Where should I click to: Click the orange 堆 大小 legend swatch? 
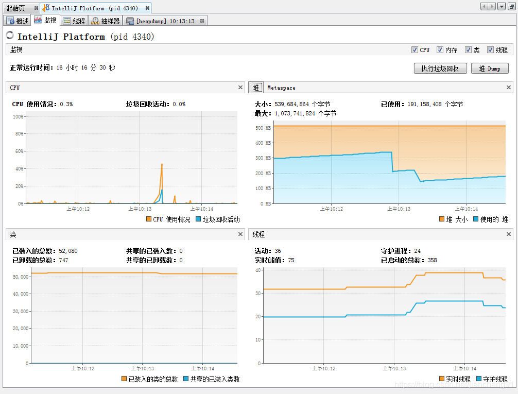coord(442,219)
